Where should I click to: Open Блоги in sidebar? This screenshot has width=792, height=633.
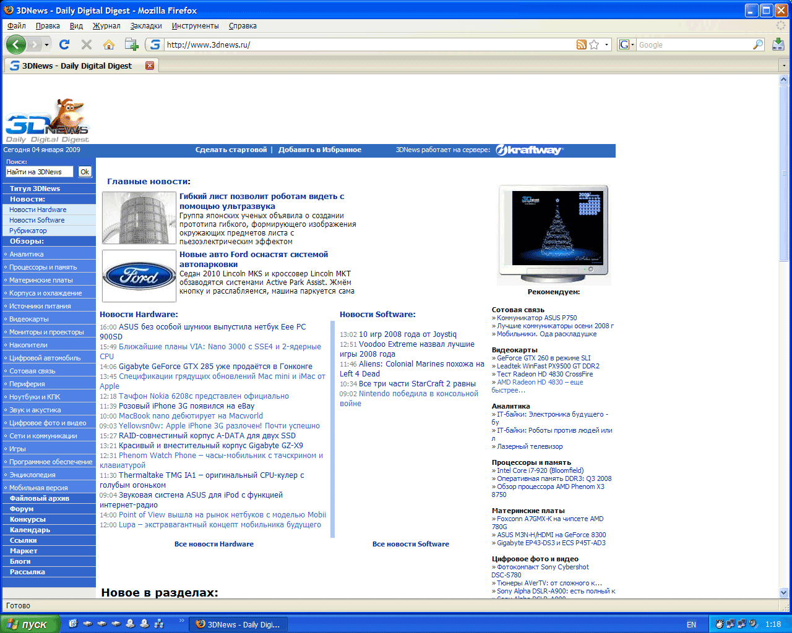pyautogui.click(x=20, y=561)
